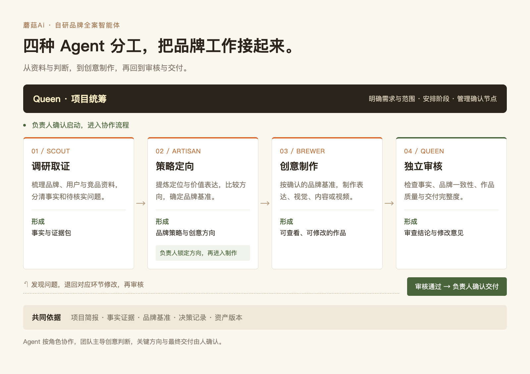The width and height of the screenshot is (530, 374).
Task: Select the 01 / SCOUT label
Action: pyautogui.click(x=51, y=151)
